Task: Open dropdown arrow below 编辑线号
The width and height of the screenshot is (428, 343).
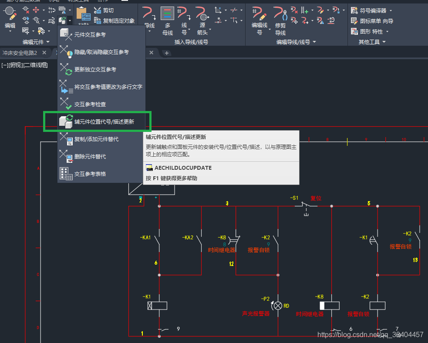Action: pyautogui.click(x=270, y=29)
